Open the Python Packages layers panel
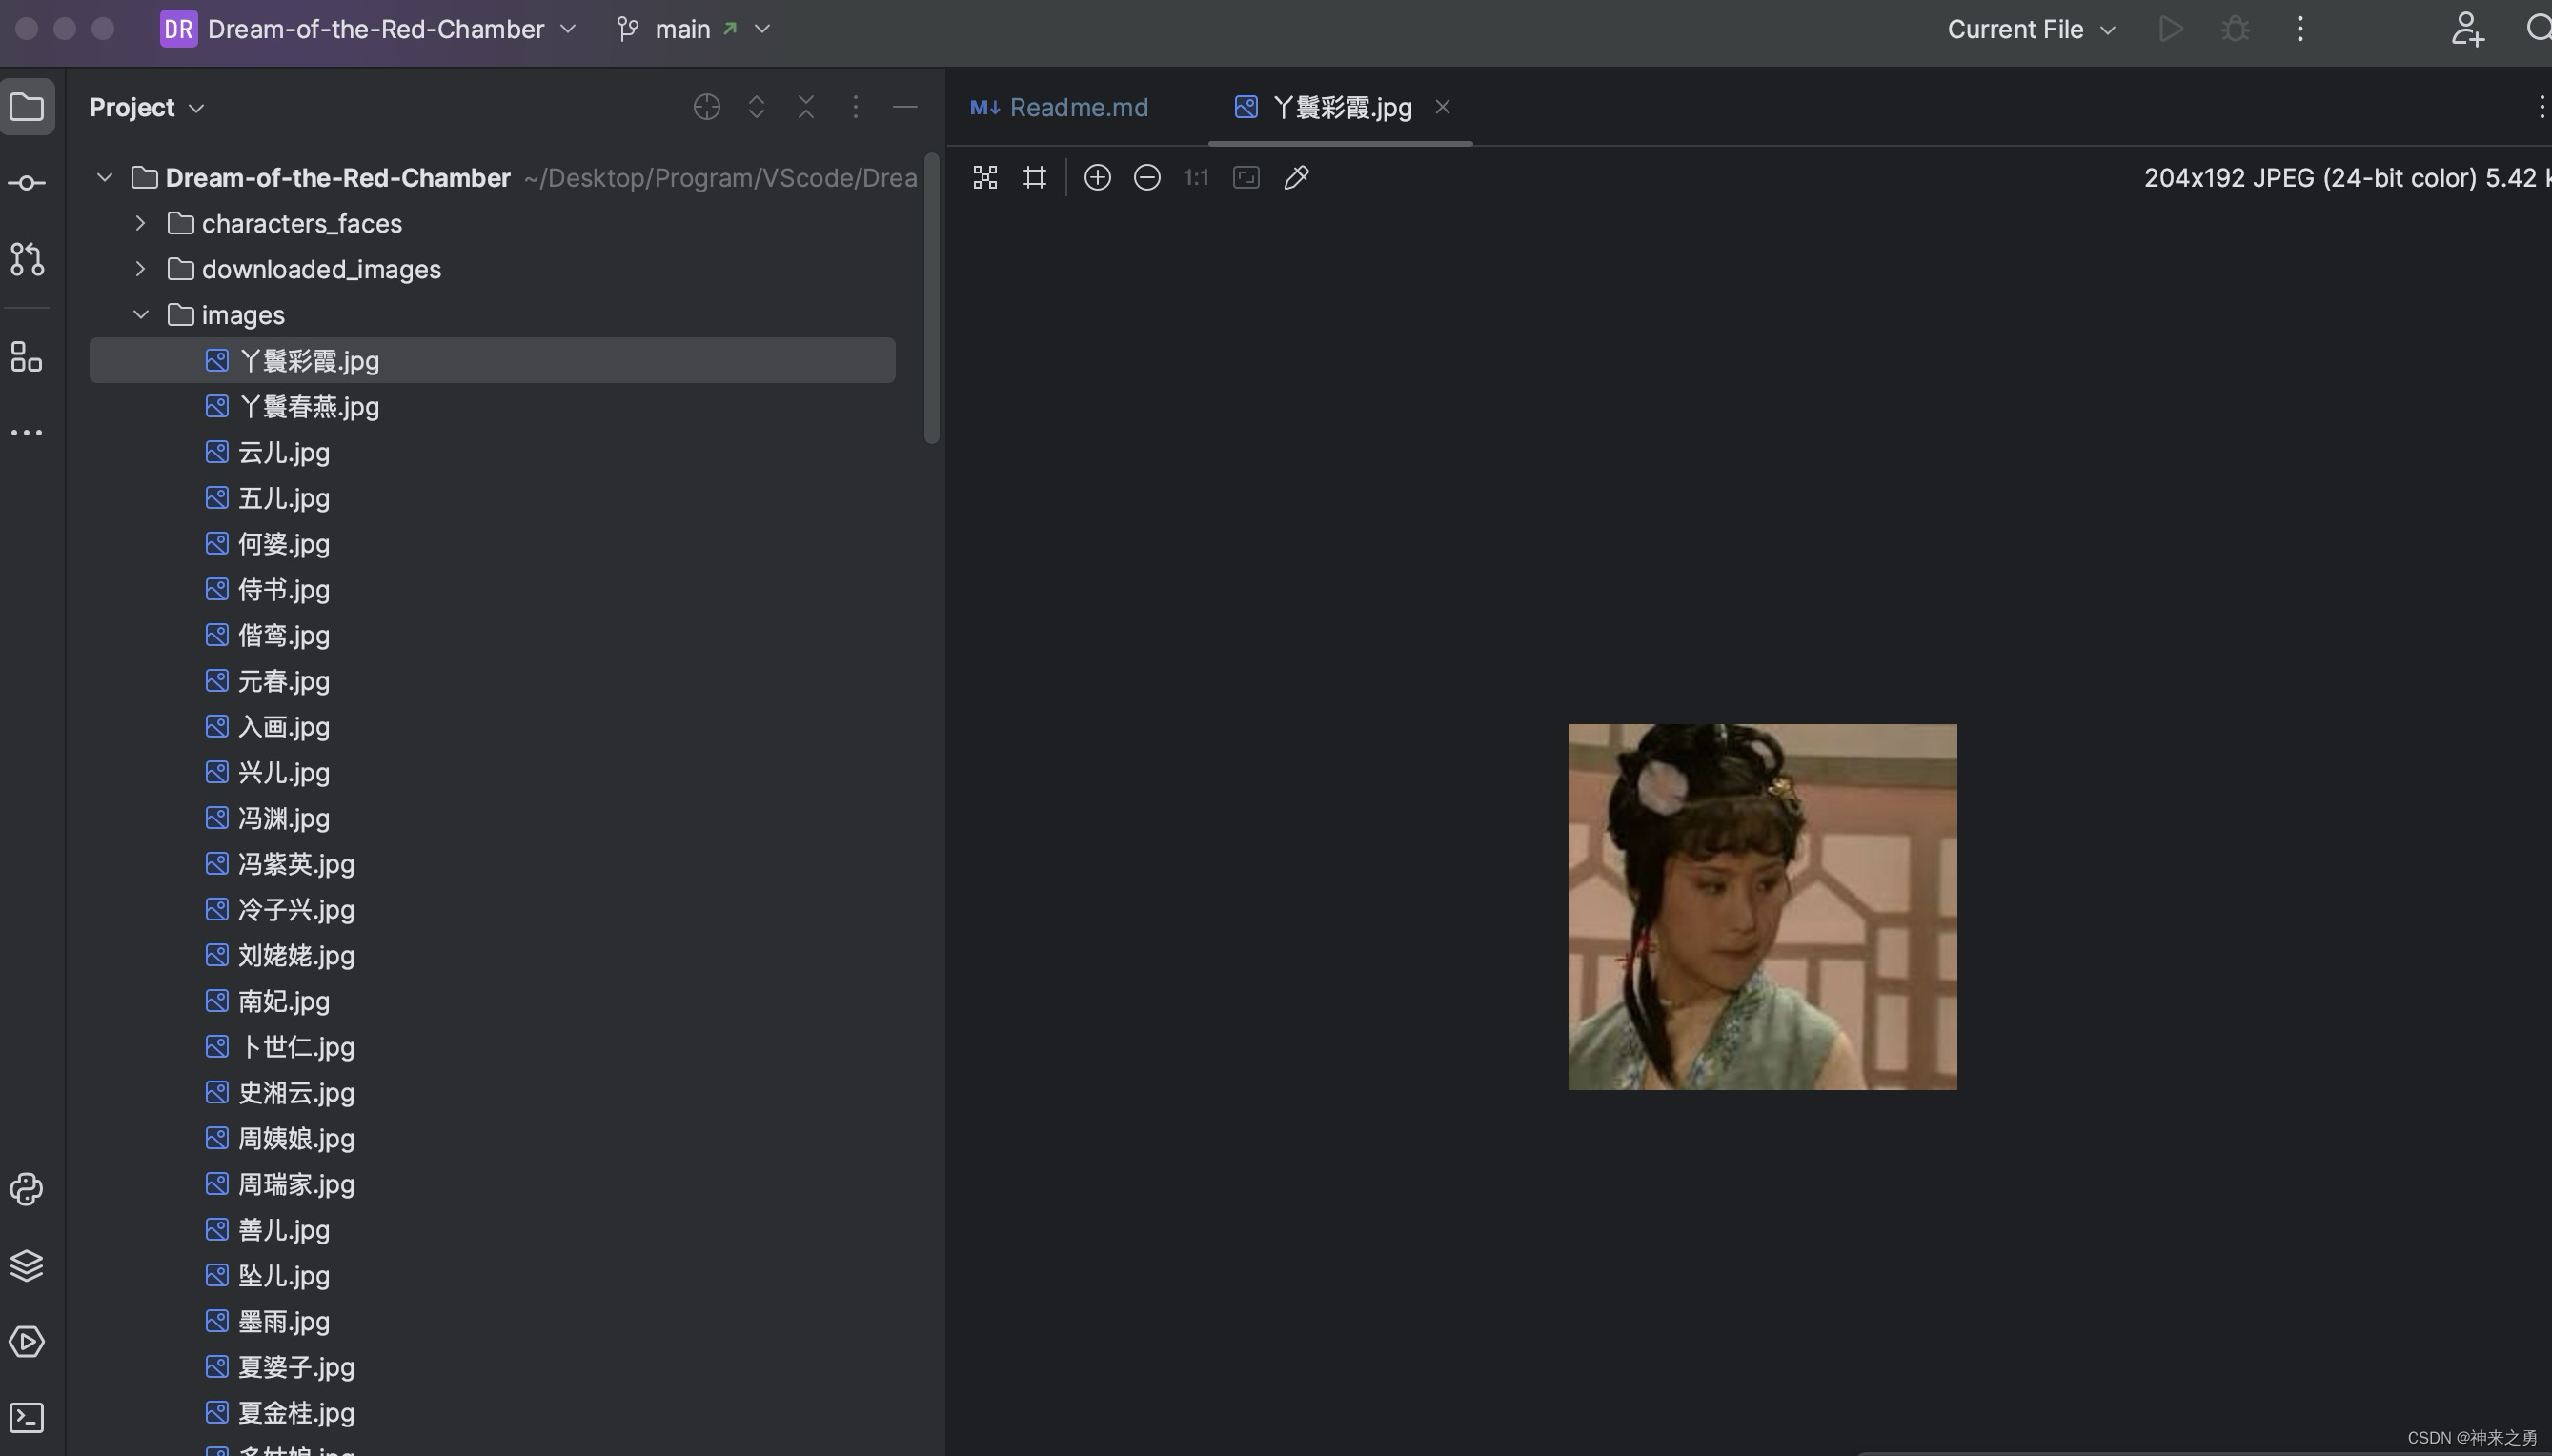The image size is (2552, 1456). [x=27, y=1265]
